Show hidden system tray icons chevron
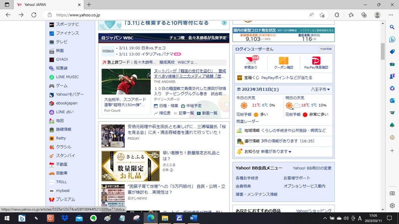Screen dimensions: 399x224 coord(325,218)
